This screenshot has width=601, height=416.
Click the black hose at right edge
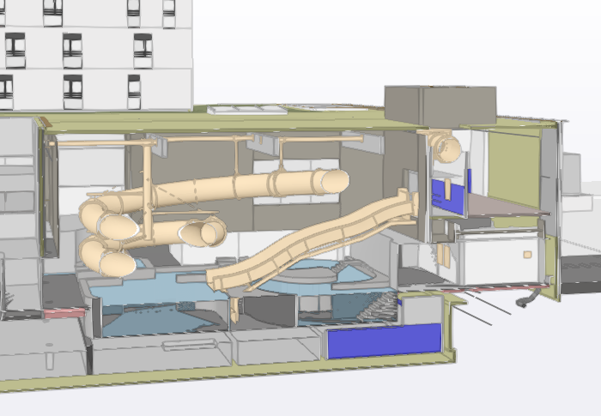click(525, 300)
